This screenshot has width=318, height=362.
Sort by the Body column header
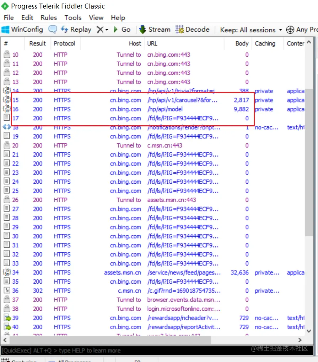pyautogui.click(x=238, y=43)
